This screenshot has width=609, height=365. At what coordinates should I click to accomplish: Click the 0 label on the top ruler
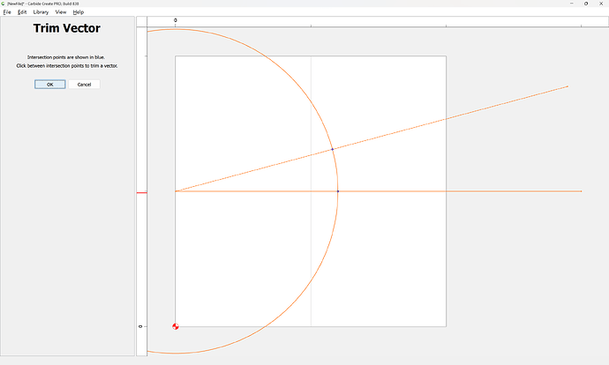(175, 20)
